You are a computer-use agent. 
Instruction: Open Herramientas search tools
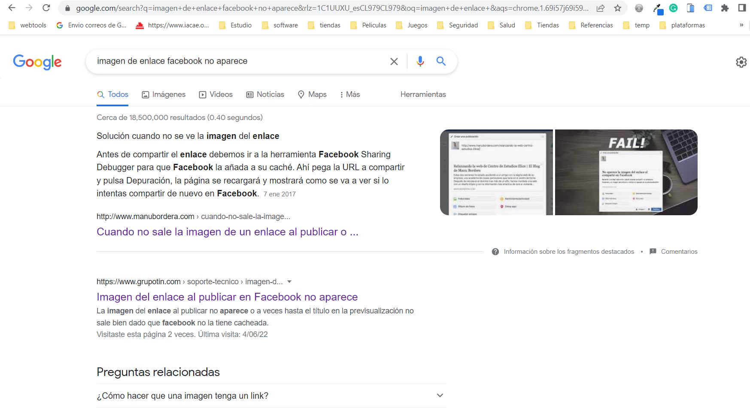423,94
